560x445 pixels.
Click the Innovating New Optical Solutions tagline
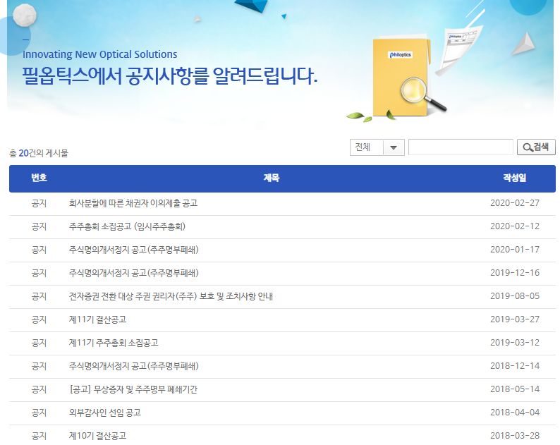click(x=99, y=54)
